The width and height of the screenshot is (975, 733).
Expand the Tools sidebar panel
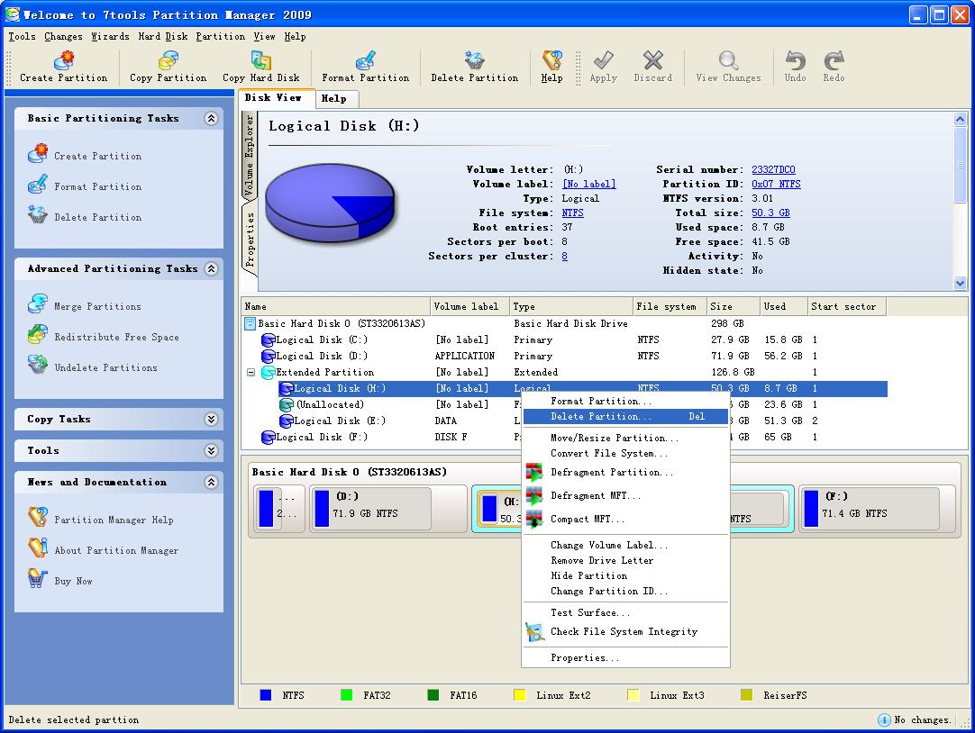pos(211,451)
